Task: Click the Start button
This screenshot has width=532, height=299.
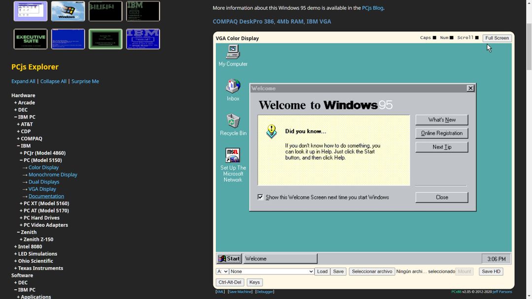Action: (x=229, y=258)
